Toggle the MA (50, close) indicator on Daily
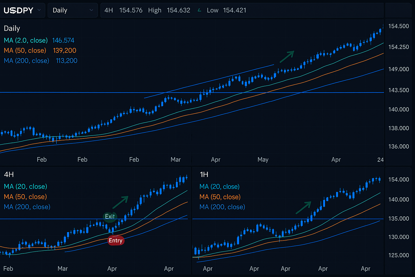The height and width of the screenshot is (277, 415). 25,51
